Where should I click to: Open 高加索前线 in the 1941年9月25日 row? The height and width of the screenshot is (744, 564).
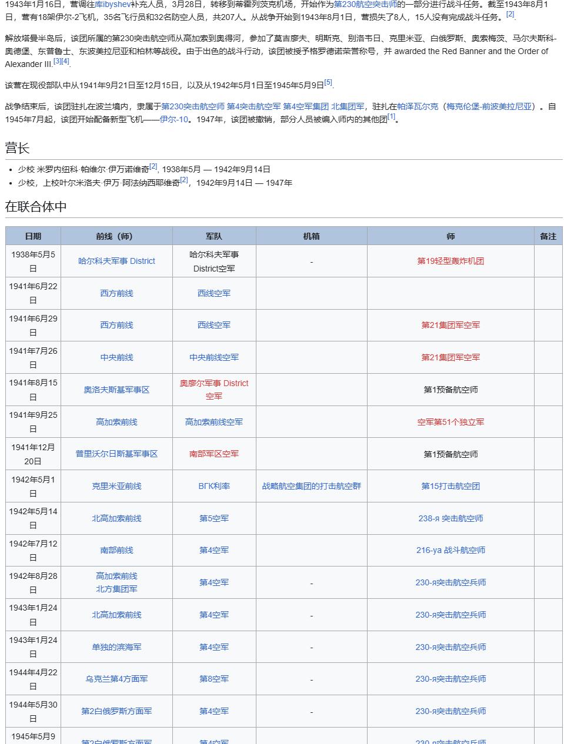(116, 422)
